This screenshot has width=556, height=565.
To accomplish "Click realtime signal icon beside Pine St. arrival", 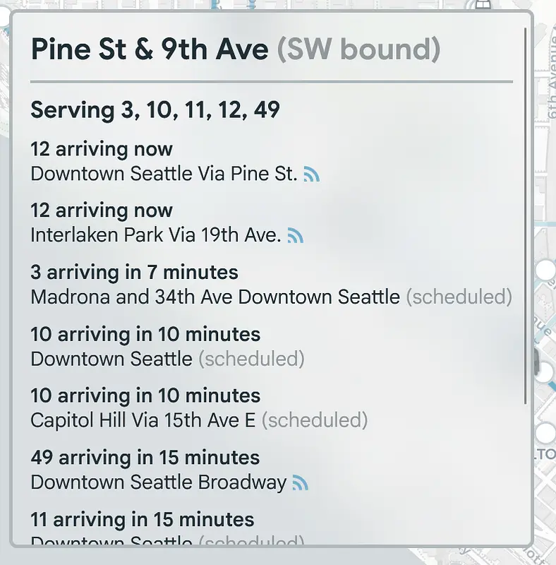I will [311, 174].
